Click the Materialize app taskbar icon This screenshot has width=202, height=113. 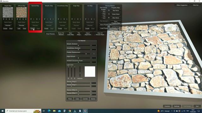click(85, 111)
